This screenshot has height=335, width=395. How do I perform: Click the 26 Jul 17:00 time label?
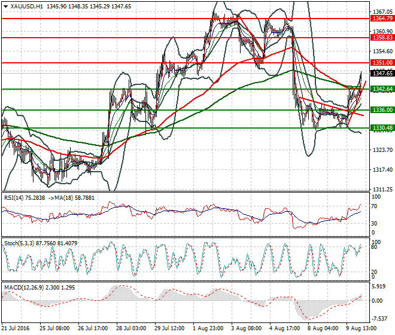click(93, 328)
